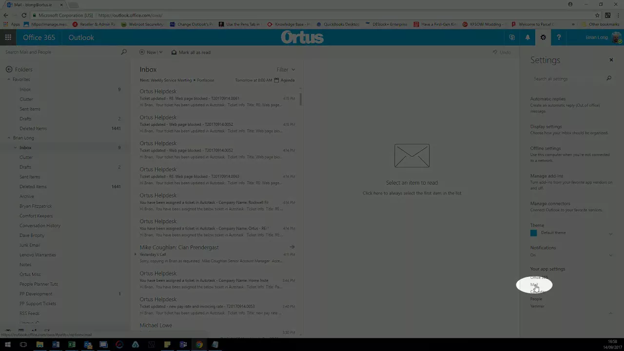
Task: Click forward arrow on Mike Coughlan message
Action: (292, 247)
